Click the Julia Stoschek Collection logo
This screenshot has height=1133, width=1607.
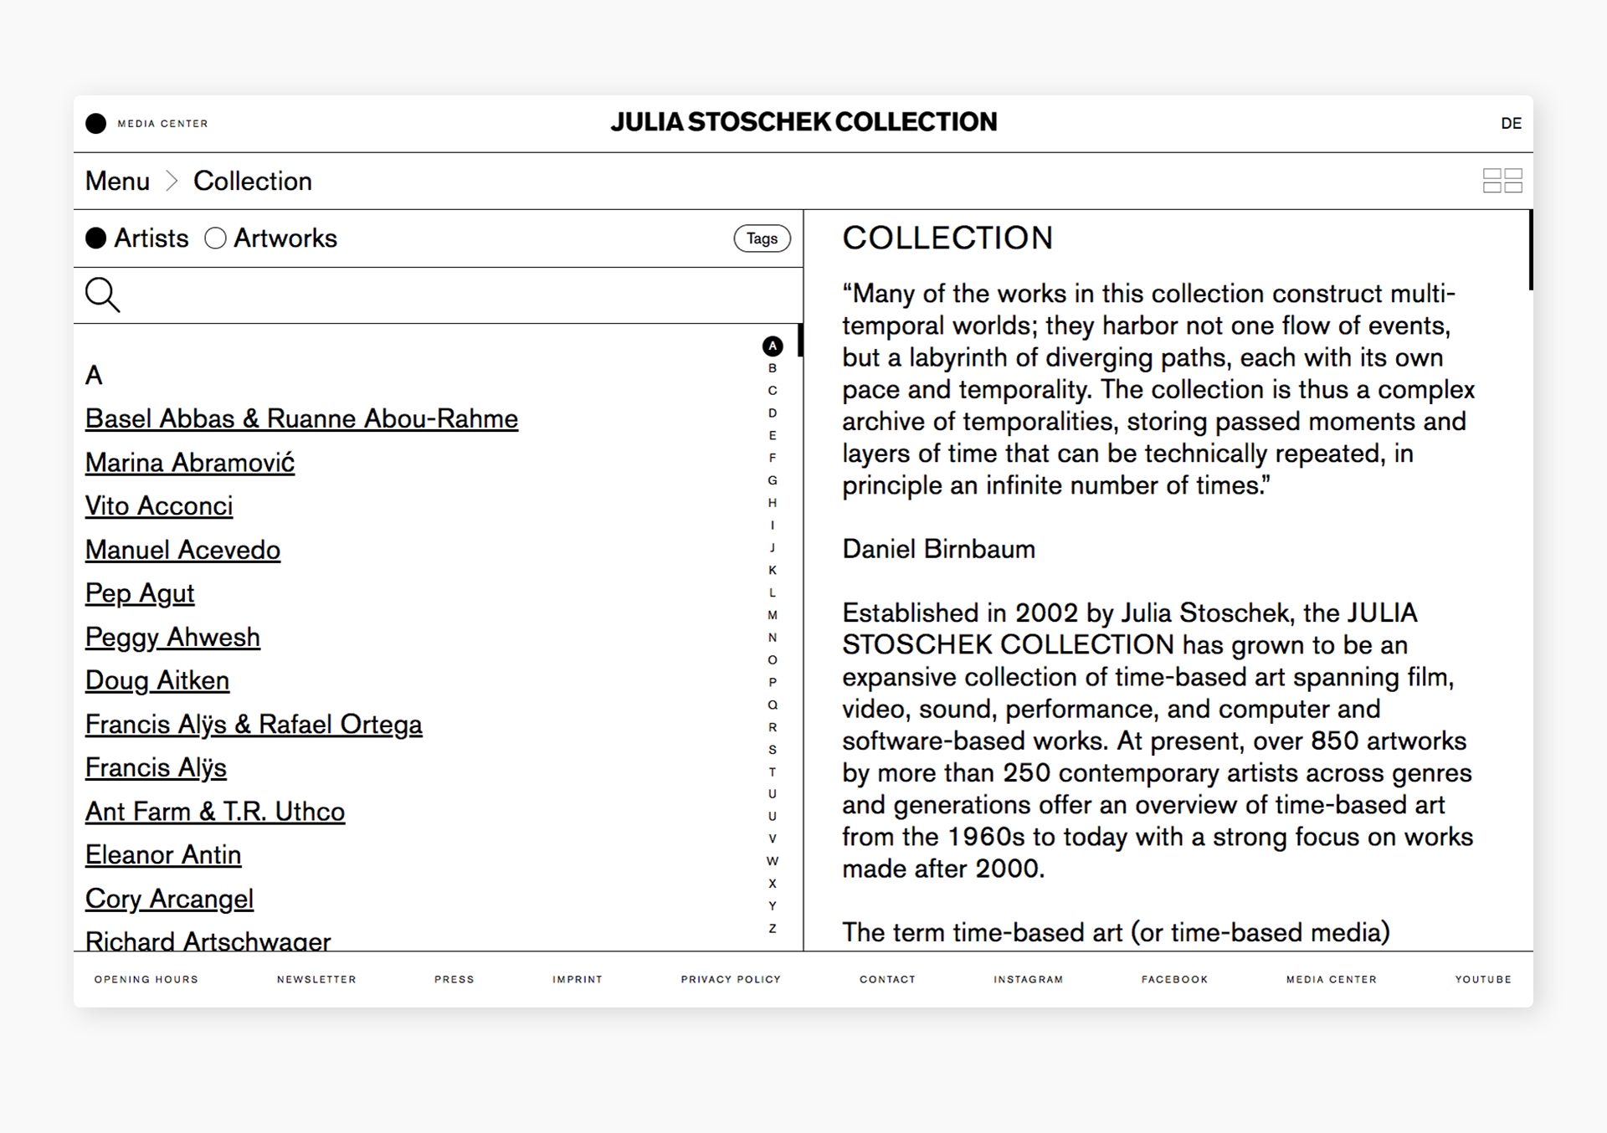click(x=803, y=122)
